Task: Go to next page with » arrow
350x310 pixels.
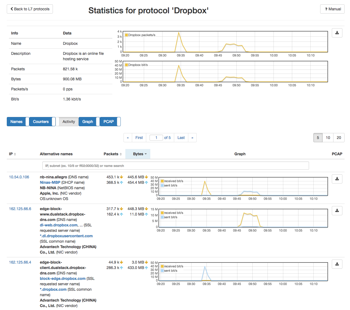Action: (x=192, y=138)
